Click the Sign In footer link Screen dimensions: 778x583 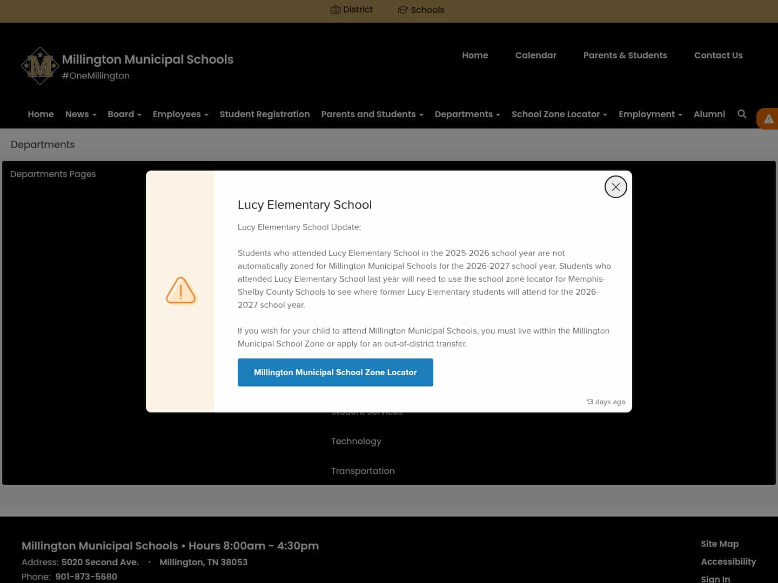pos(715,579)
